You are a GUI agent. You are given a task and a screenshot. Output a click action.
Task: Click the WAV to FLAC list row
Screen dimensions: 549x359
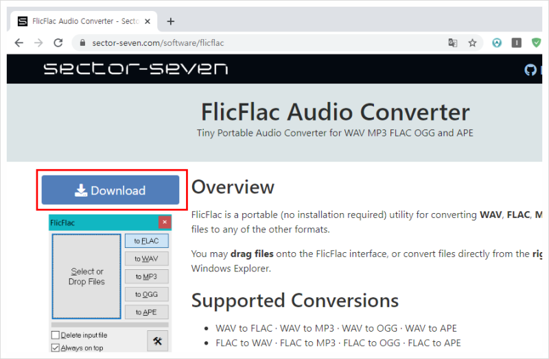pyautogui.click(x=336, y=328)
